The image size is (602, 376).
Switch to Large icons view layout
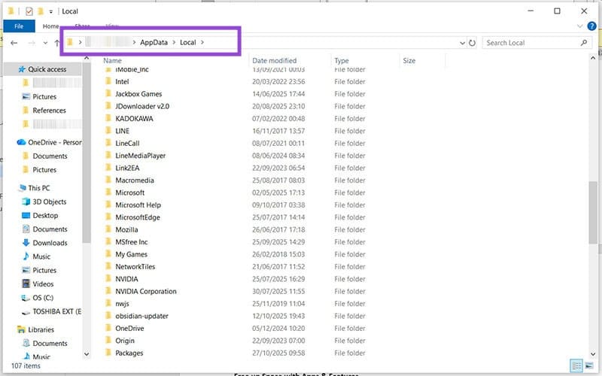pyautogui.click(x=589, y=365)
